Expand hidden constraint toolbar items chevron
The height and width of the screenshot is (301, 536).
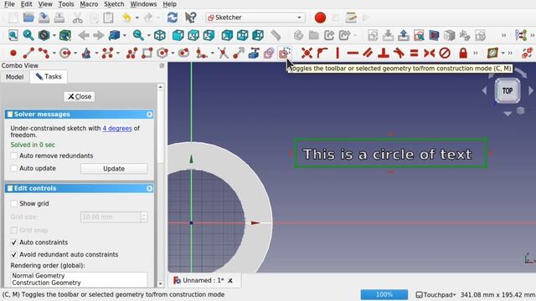coord(476,54)
